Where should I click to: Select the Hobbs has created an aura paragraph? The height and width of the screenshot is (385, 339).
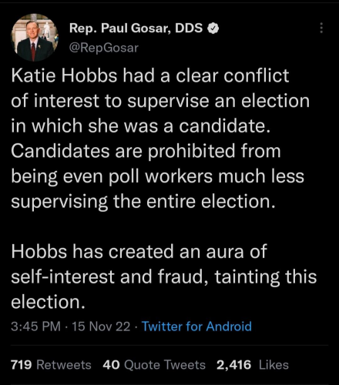pos(164,276)
